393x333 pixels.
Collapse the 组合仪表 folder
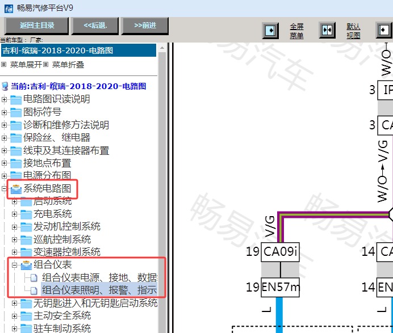coord(15,265)
